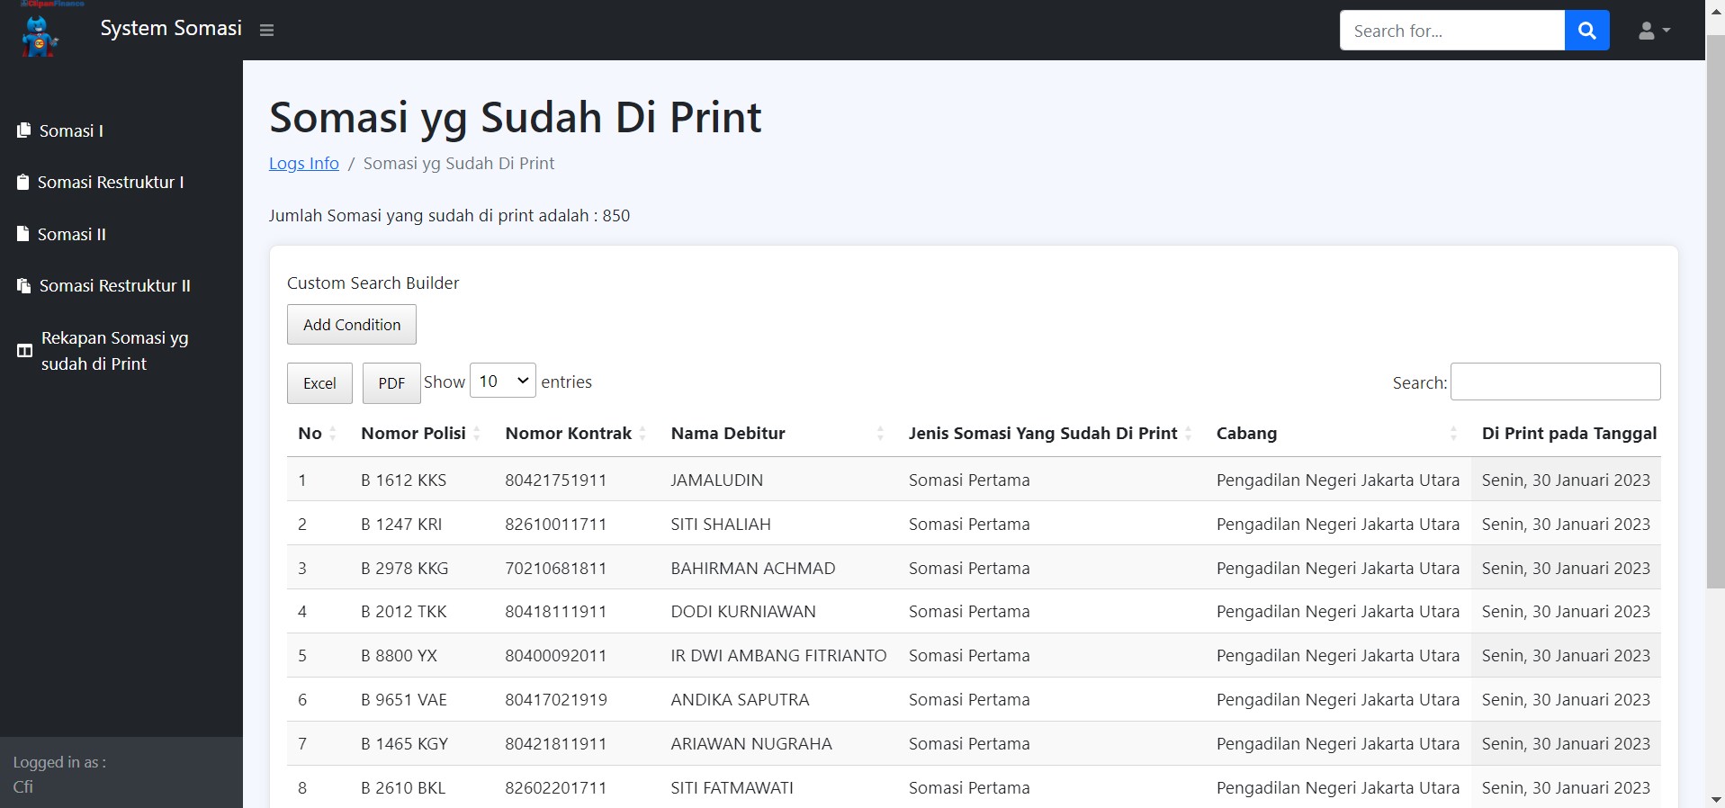Click the Somasi II file icon
This screenshot has width=1725, height=808.
coord(23,234)
